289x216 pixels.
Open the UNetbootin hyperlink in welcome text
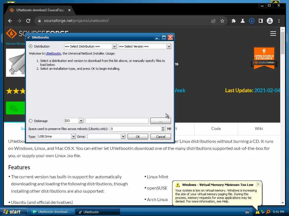click(53, 53)
